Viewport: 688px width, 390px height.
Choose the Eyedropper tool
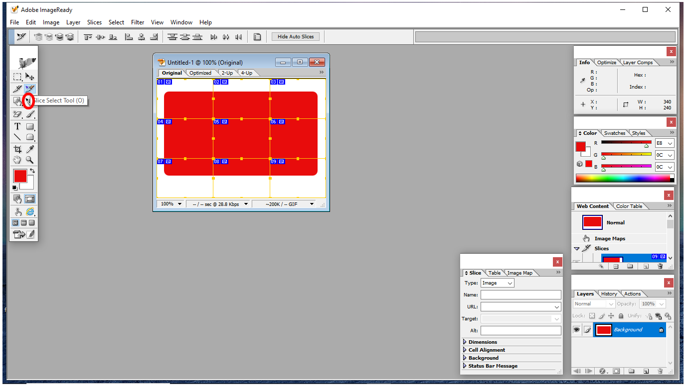point(30,149)
